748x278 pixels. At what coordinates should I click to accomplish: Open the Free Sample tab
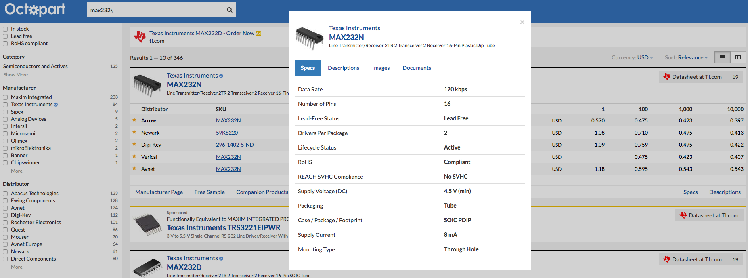[x=210, y=192]
